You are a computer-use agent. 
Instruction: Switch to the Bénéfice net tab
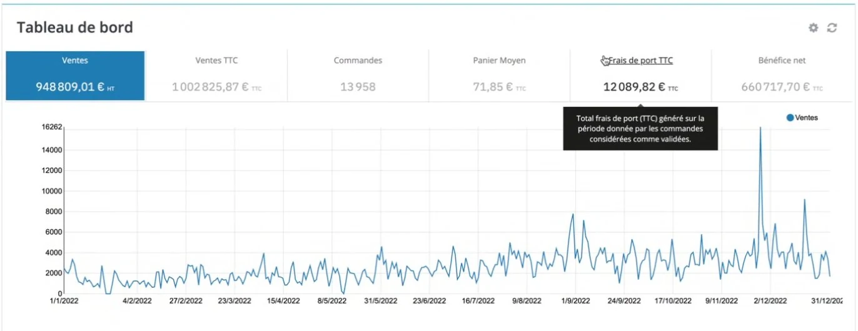tap(782, 76)
